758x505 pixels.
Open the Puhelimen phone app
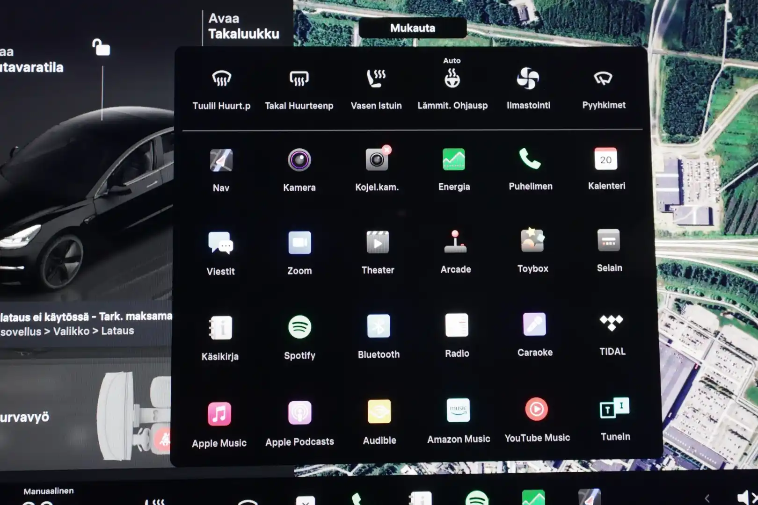tap(530, 159)
